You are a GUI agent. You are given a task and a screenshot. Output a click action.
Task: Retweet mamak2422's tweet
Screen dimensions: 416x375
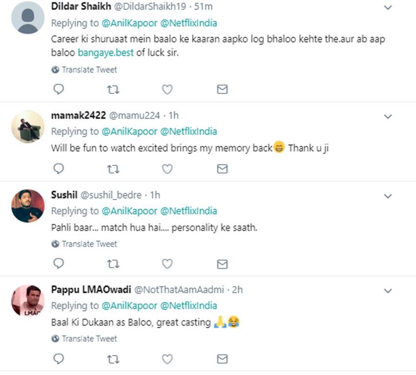point(113,169)
